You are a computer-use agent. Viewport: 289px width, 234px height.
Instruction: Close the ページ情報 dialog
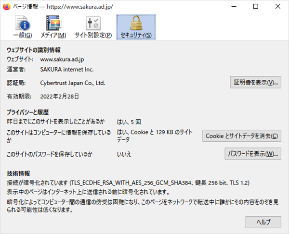pos(277,7)
